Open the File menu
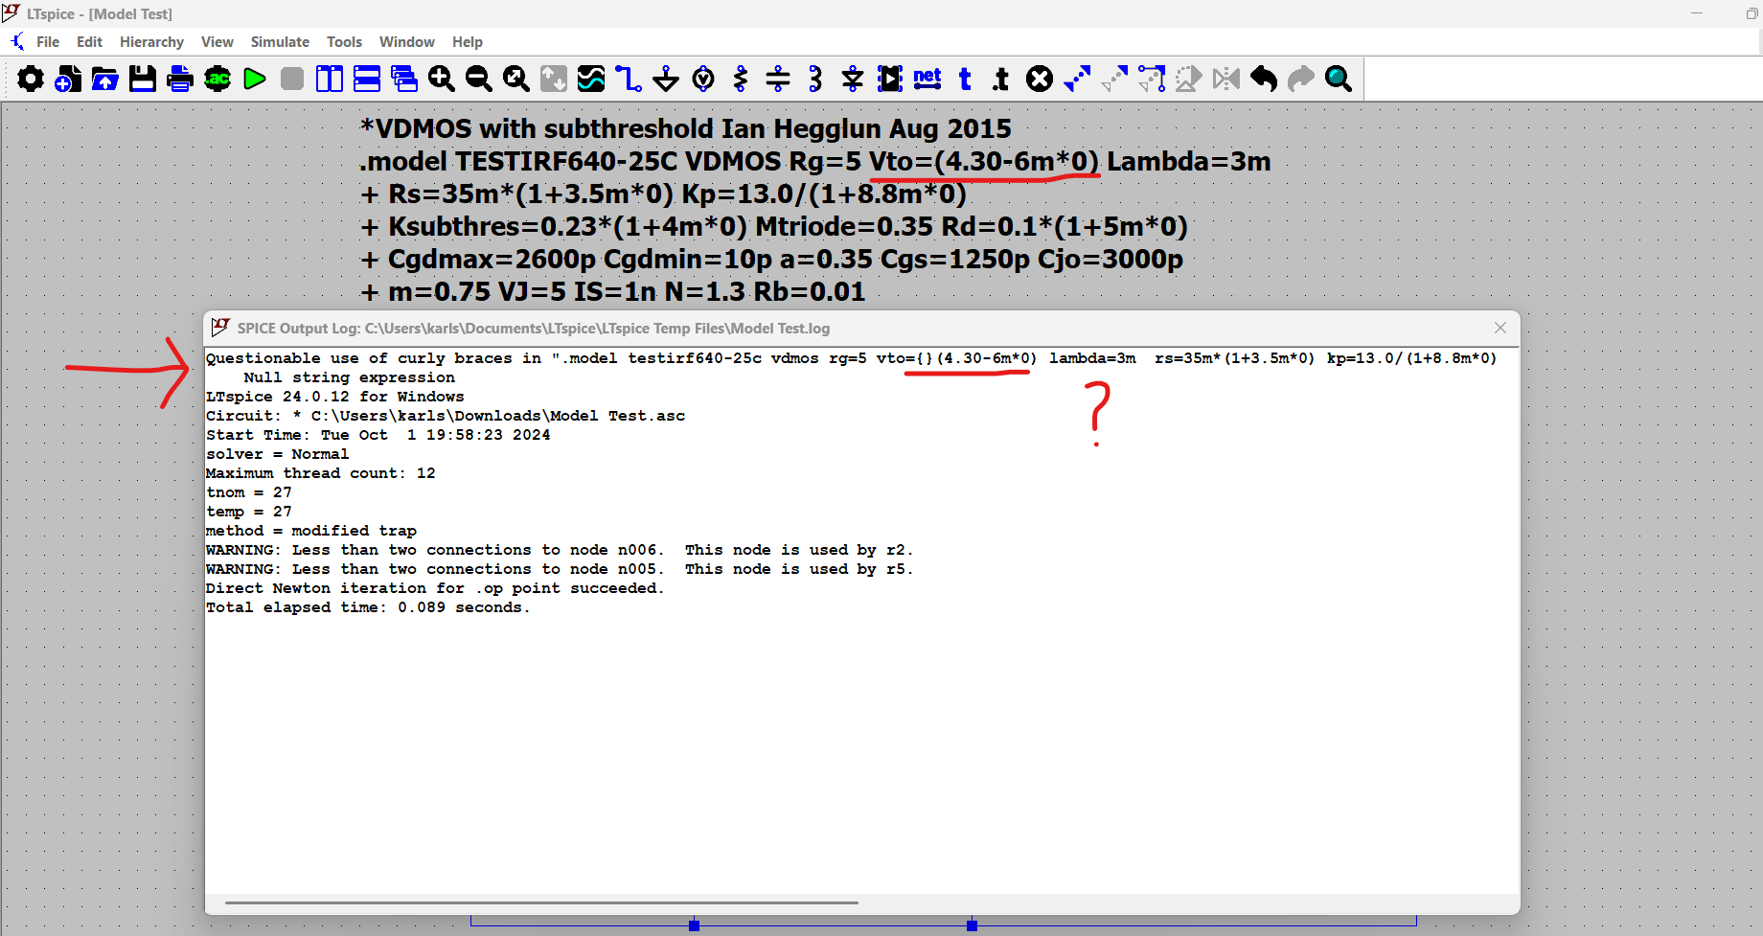This screenshot has height=936, width=1763. coord(48,42)
